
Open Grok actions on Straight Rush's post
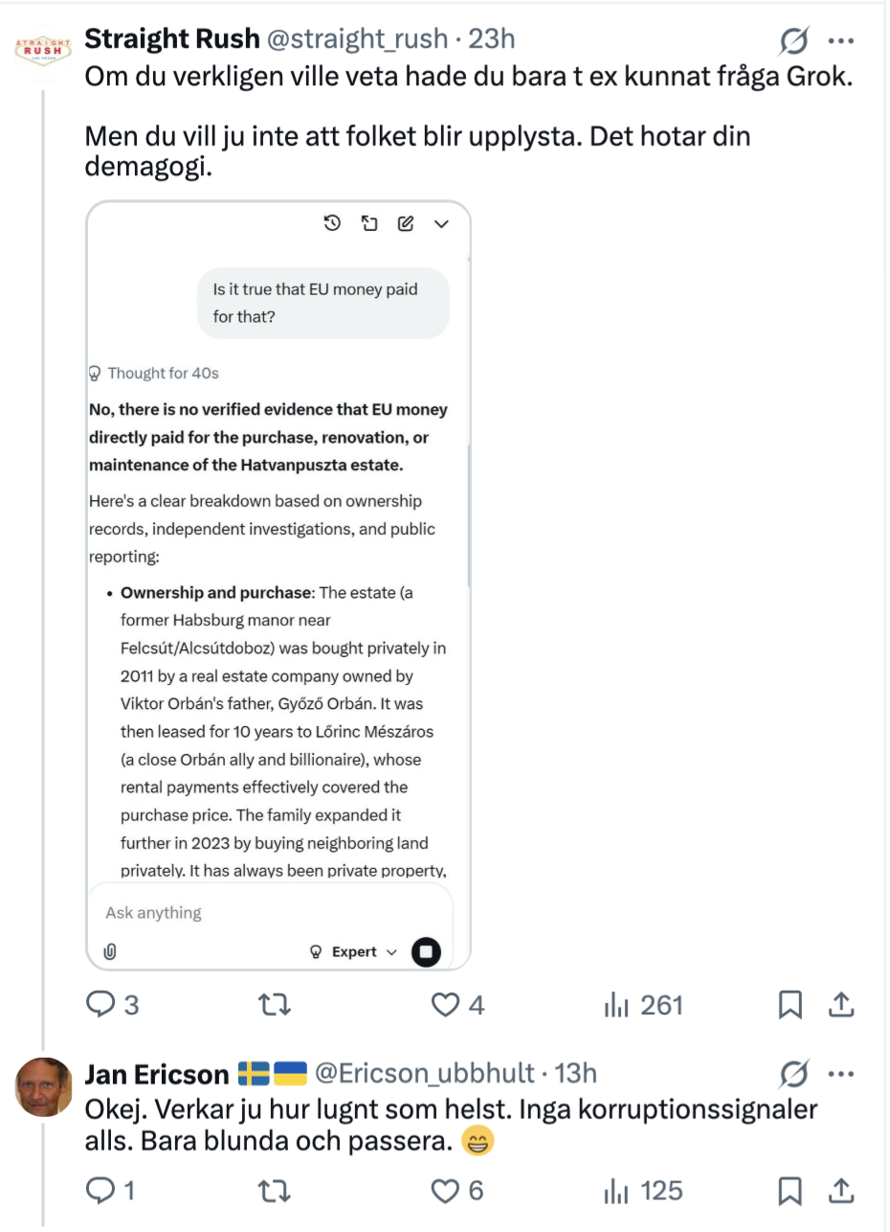pyautogui.click(x=793, y=41)
